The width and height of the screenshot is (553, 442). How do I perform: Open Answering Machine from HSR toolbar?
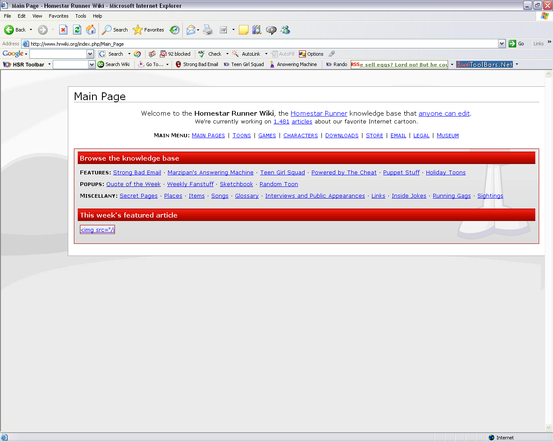pyautogui.click(x=293, y=64)
